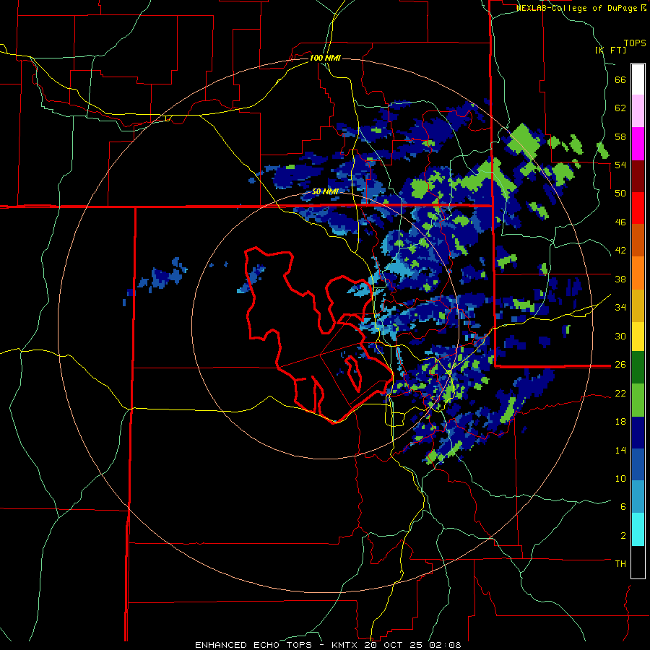Click the 58 value on the scale
This screenshot has height=650, width=650.
pos(620,136)
